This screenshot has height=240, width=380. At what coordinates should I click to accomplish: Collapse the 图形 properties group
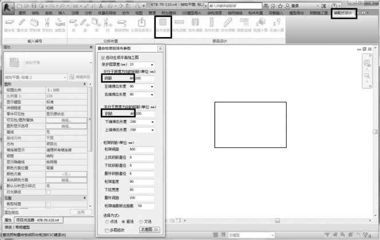(85, 84)
